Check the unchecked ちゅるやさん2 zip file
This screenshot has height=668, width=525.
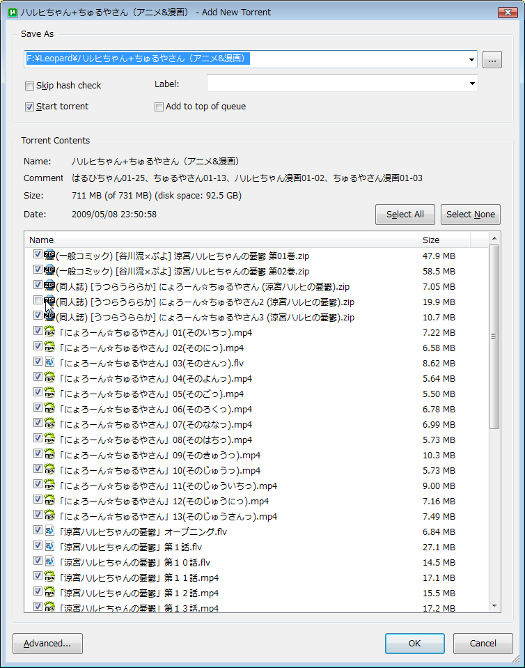click(x=38, y=300)
